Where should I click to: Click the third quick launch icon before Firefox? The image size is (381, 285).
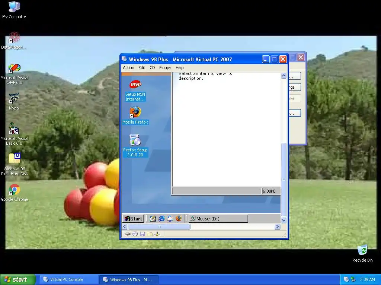170,219
